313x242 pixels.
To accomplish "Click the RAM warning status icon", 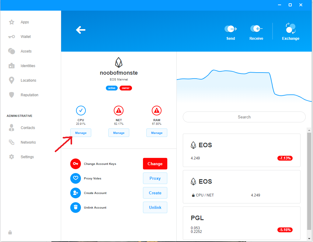I will coord(157,111).
